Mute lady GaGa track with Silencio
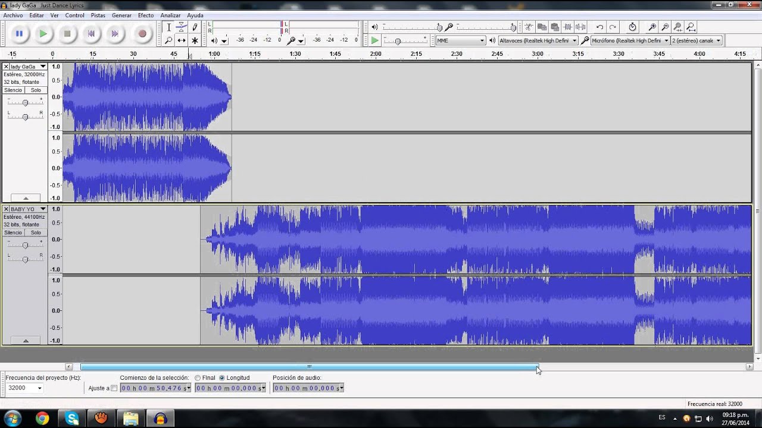 click(x=14, y=90)
